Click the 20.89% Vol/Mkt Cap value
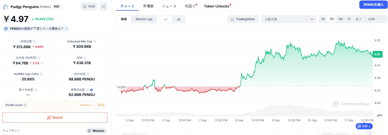The height and width of the screenshot is (135, 388). click(x=28, y=79)
